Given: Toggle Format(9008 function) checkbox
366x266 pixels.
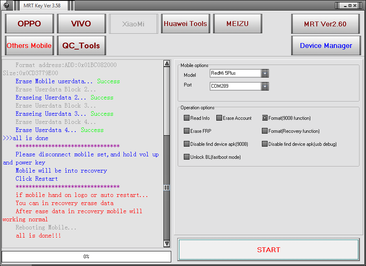Looking at the screenshot, I should [x=265, y=118].
